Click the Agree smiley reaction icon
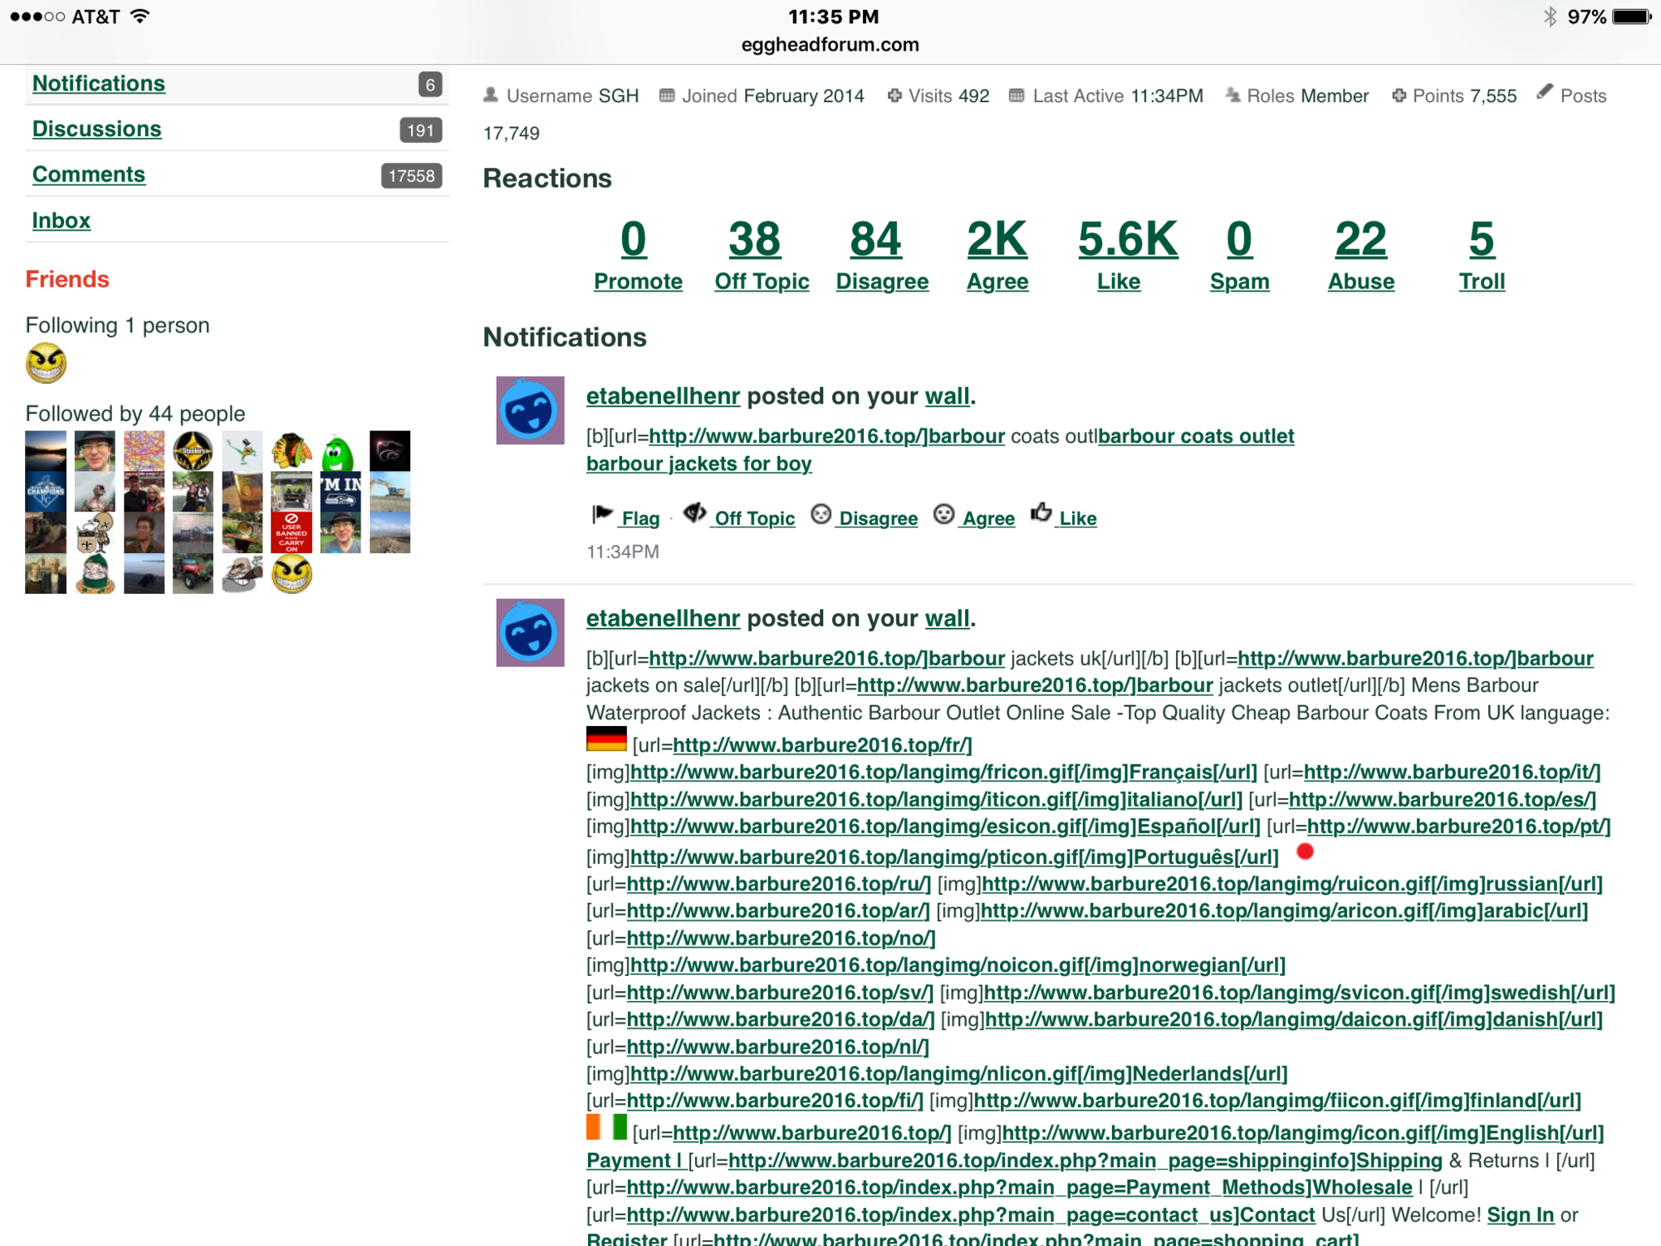 [x=943, y=515]
